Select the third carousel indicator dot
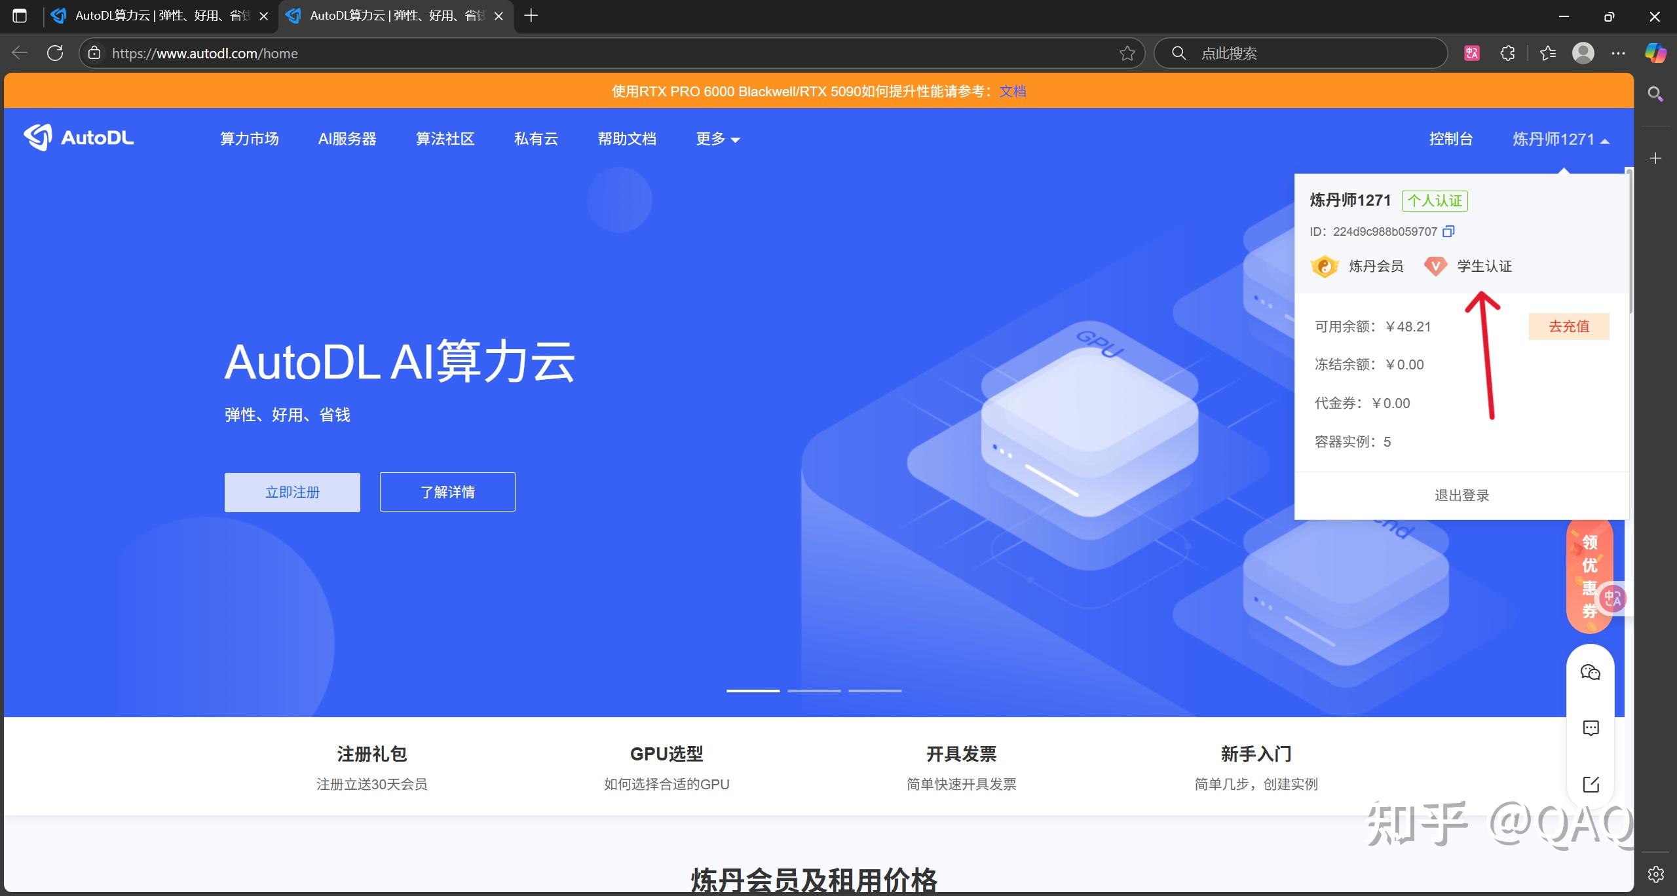Screen dimensions: 1677x896 [875, 691]
